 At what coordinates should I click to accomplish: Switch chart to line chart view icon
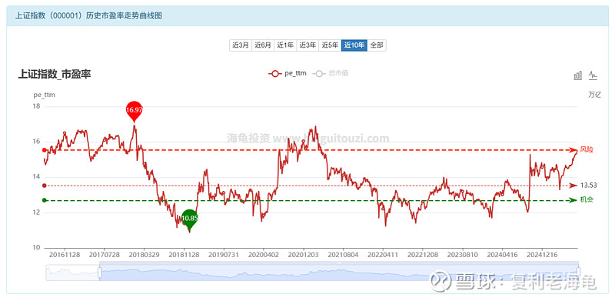[593, 75]
